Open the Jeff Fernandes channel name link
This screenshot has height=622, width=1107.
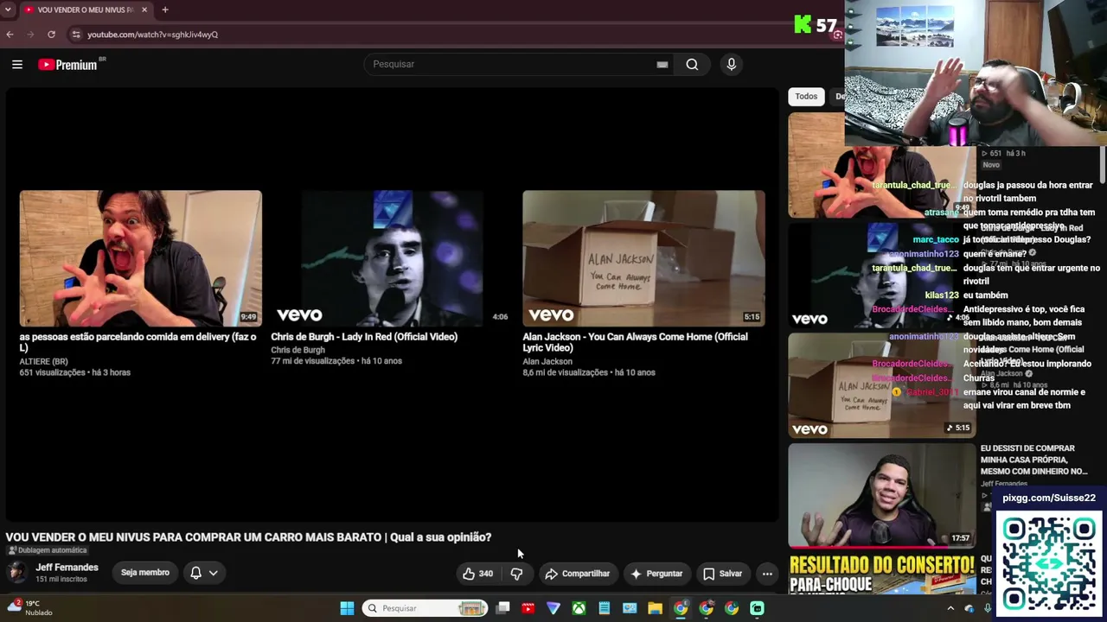click(x=67, y=568)
